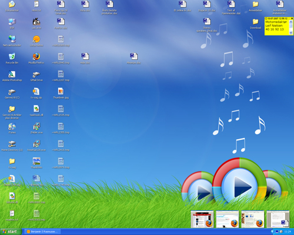Image resolution: width=294 pixels, height=235 pixels.
Task: Select the tbhook.dll file icon
Action: (x=12, y=196)
